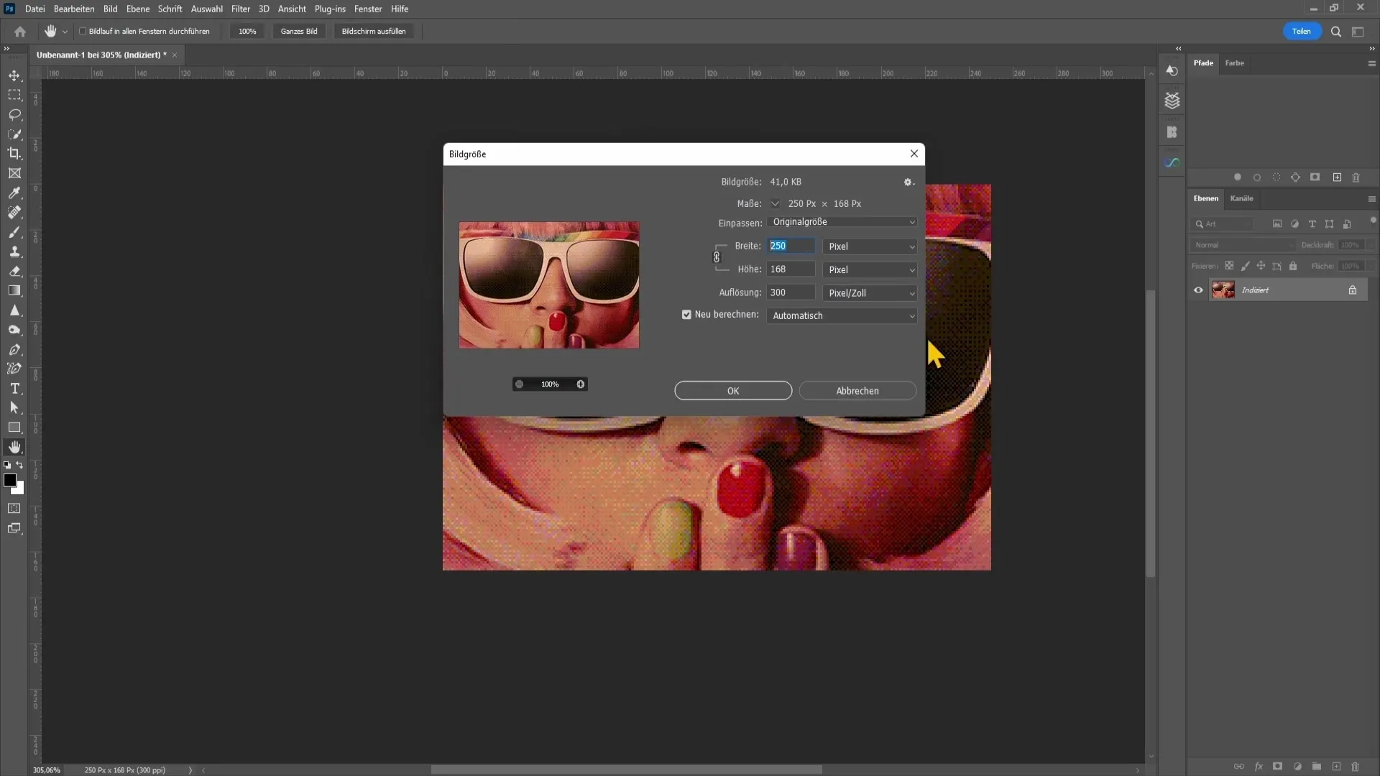
Task: Toggle the aspect ratio chain link
Action: (717, 257)
